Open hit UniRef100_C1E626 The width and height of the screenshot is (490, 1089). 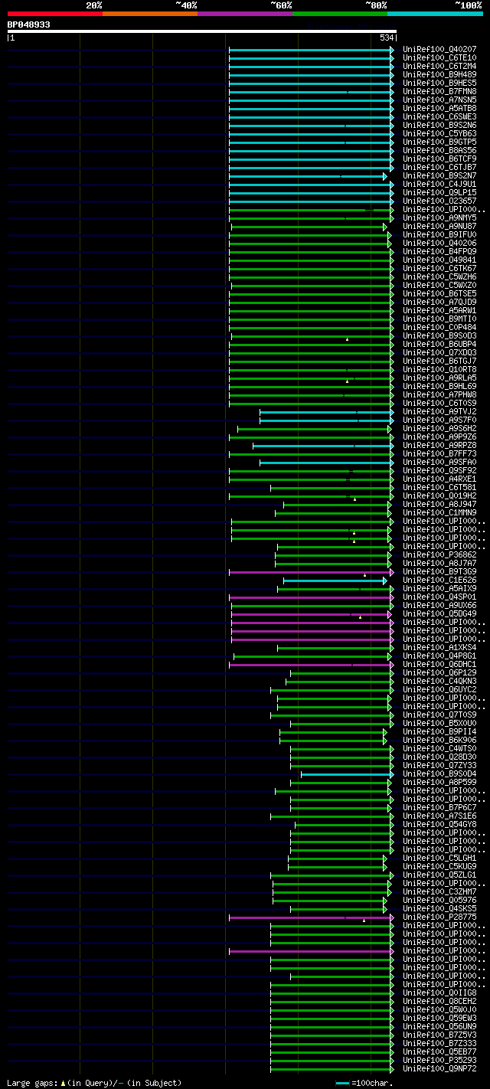point(439,580)
